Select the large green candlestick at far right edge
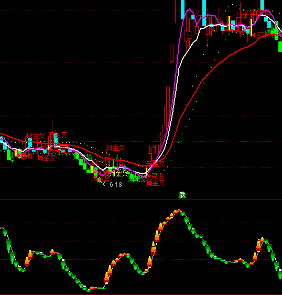This screenshot has width=282, height=295. click(280, 47)
